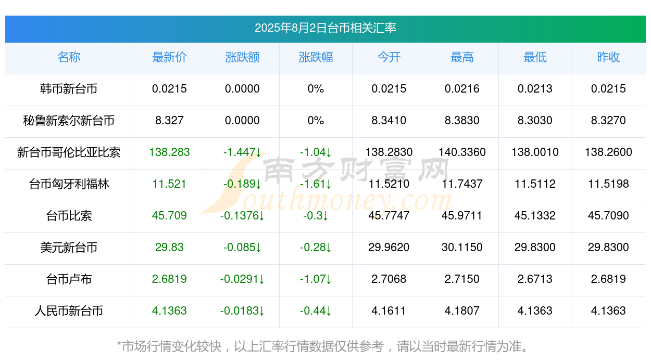Click the 韩币新台币 row name

(x=69, y=89)
